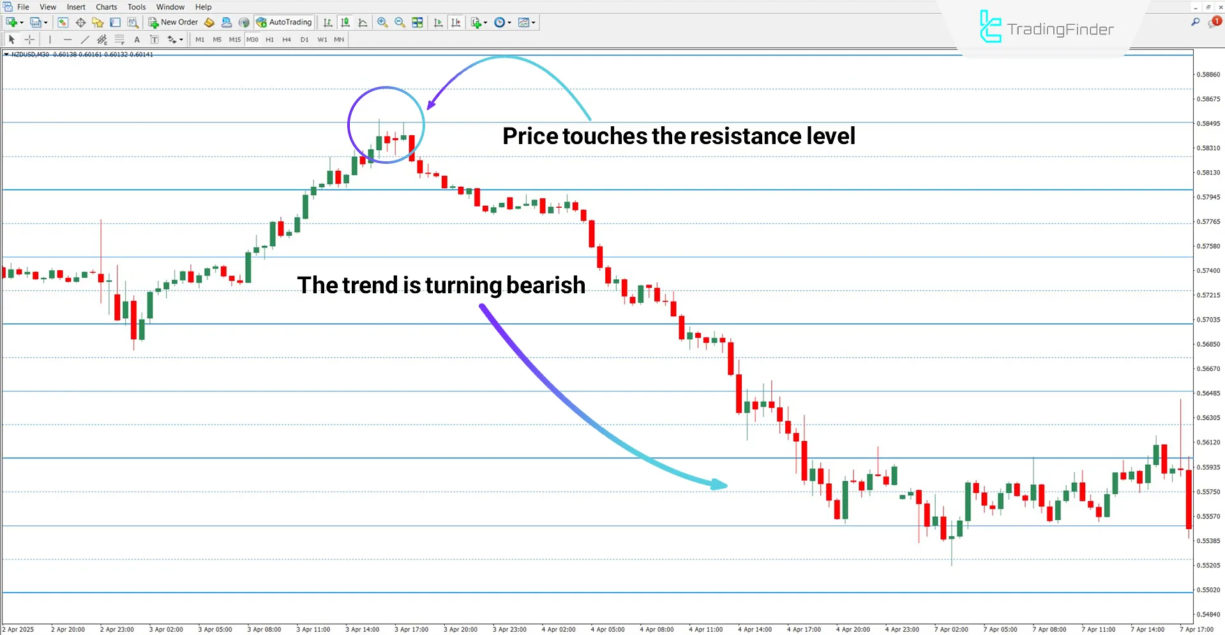Switch to M5 timeframe

(217, 40)
